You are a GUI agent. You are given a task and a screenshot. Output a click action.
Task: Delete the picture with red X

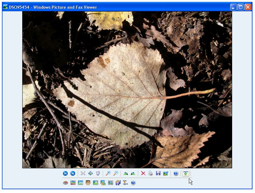pos(143,173)
